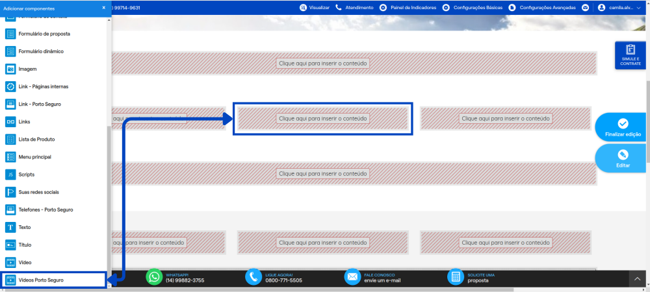Select the Imagem component icon

coord(10,69)
